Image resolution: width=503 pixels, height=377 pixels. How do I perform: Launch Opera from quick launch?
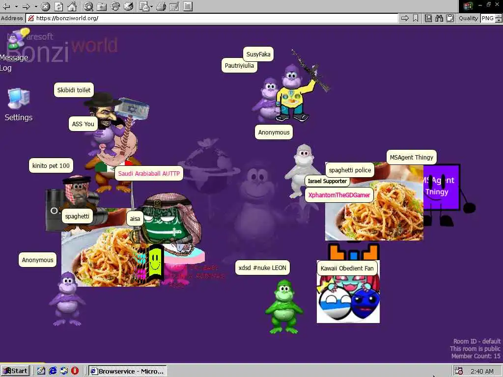75,371
